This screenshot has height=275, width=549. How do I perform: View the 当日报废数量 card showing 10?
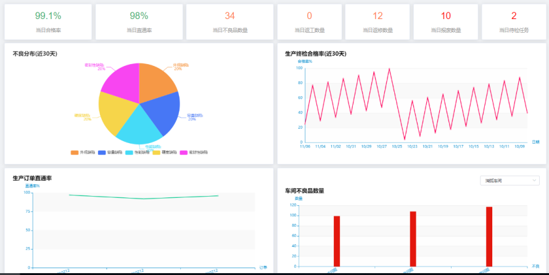[446, 22]
